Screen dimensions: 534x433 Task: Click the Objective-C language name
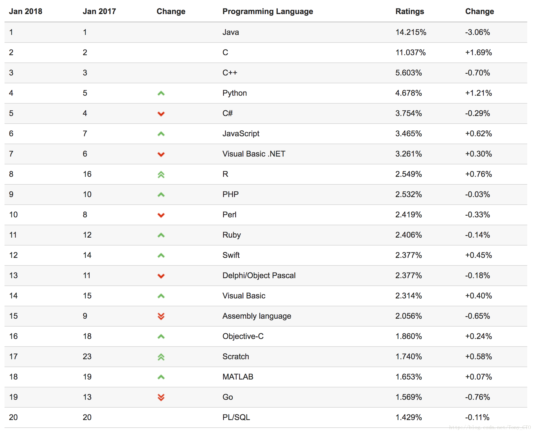pyautogui.click(x=243, y=336)
